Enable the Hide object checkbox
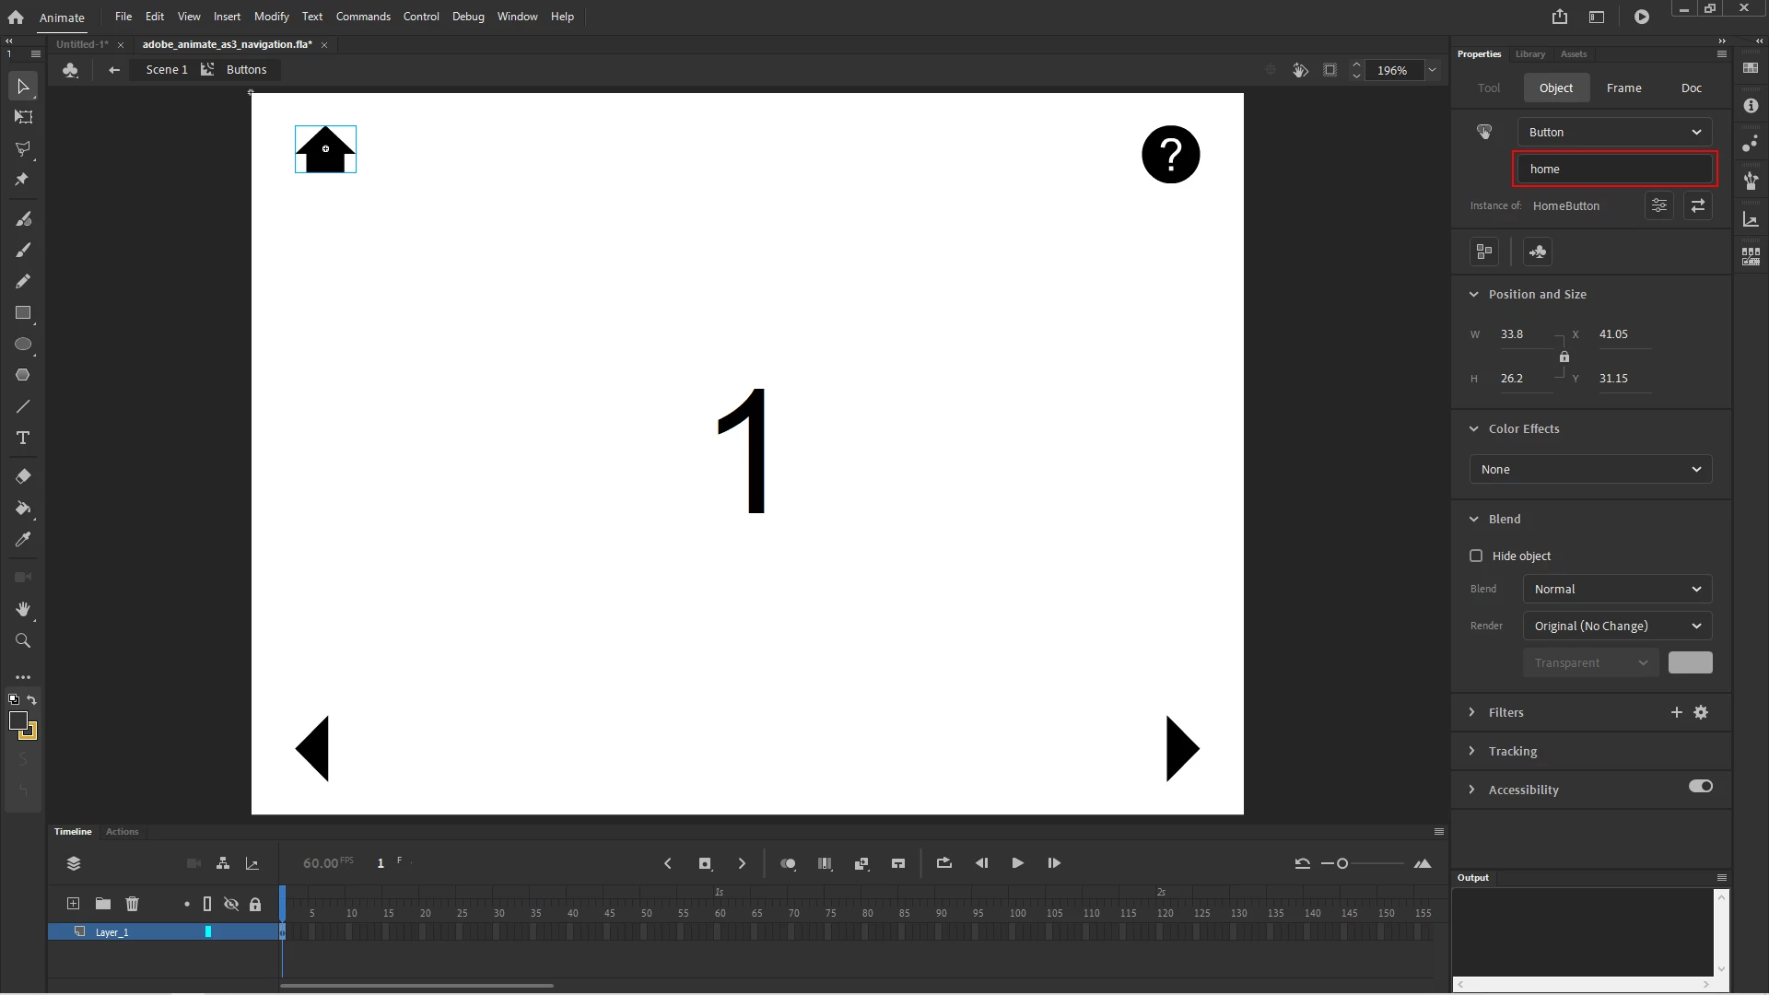Screen dimensions: 1769x995 pos(1476,556)
